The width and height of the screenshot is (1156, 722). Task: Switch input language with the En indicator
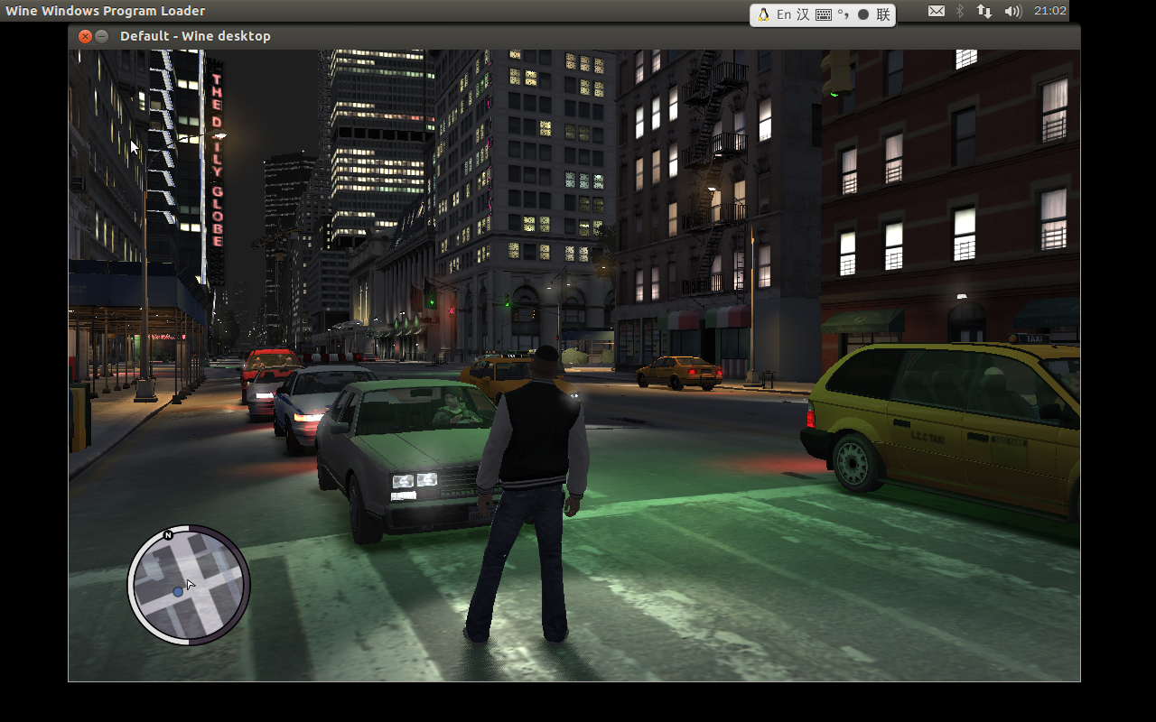point(784,14)
